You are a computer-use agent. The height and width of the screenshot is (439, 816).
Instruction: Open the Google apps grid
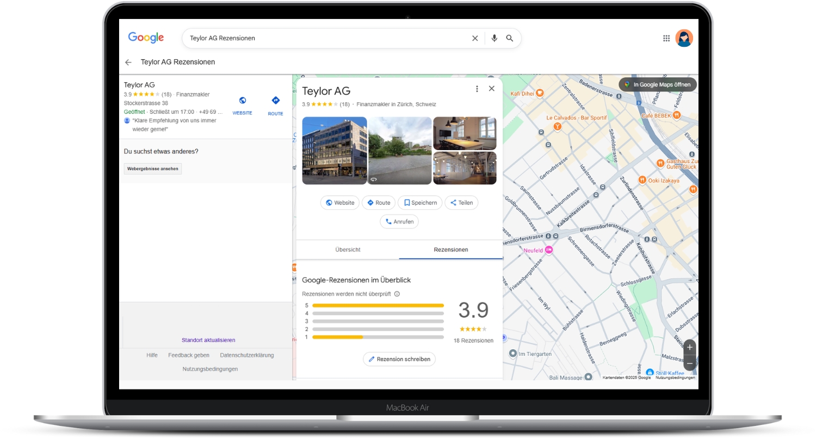(666, 38)
